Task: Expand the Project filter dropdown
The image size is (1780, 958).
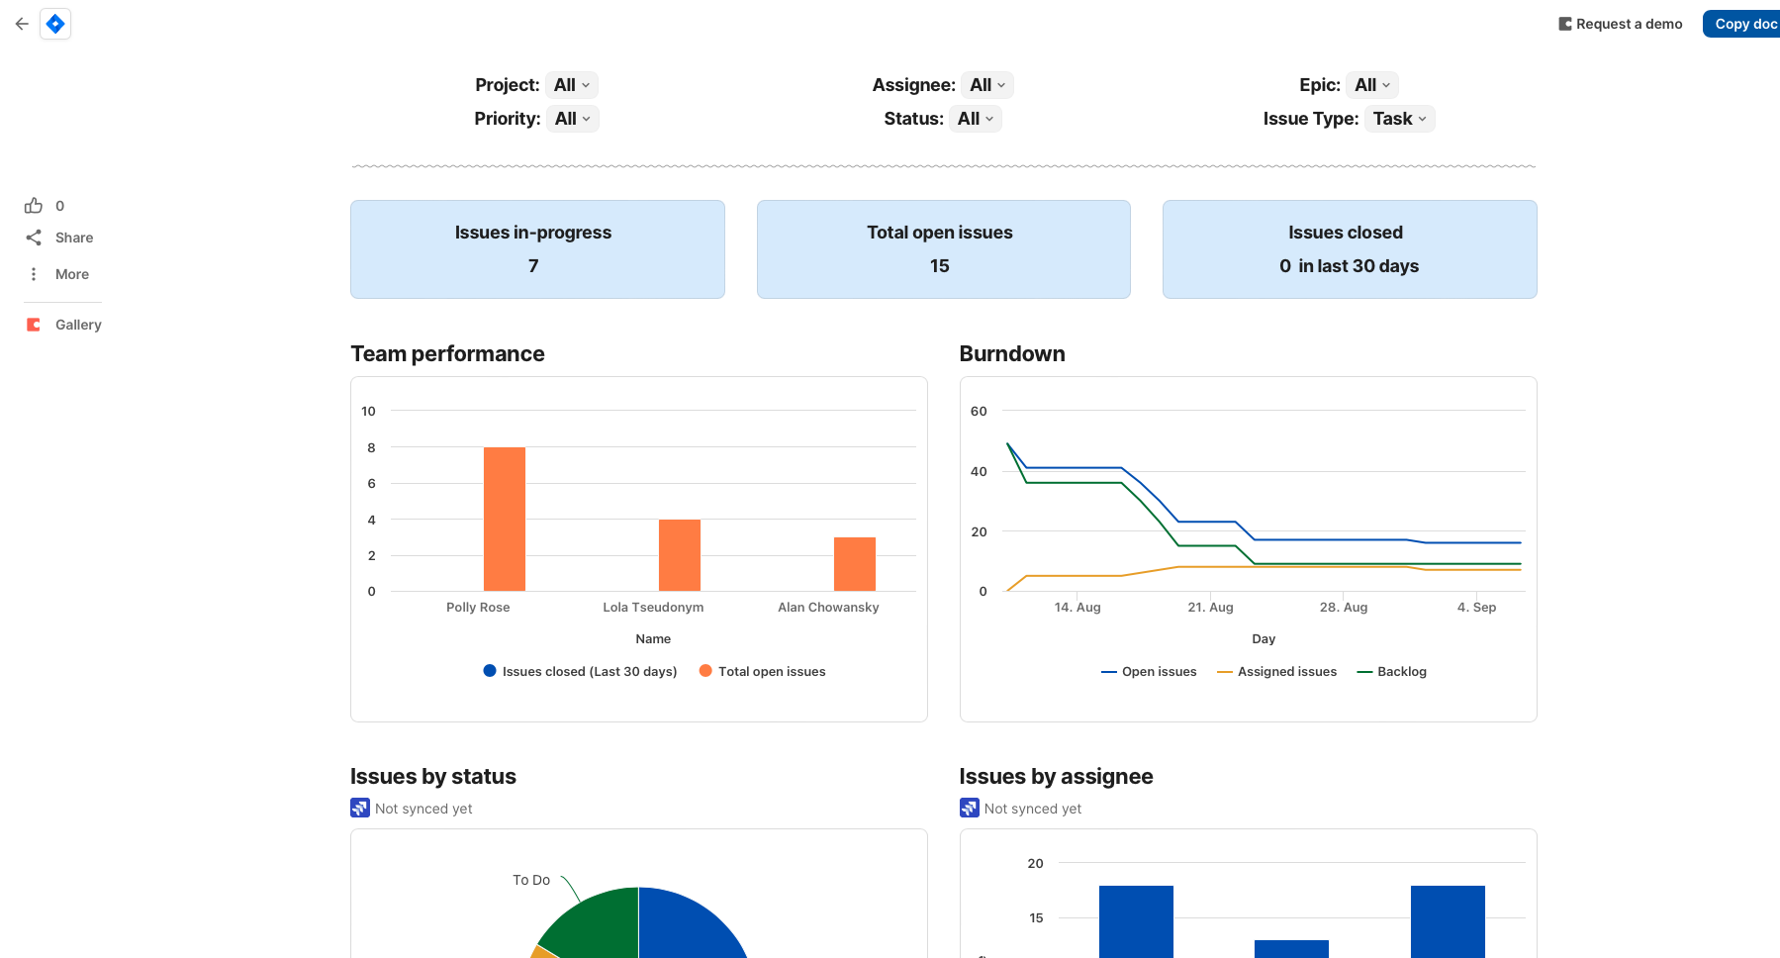Action: pos(572,85)
